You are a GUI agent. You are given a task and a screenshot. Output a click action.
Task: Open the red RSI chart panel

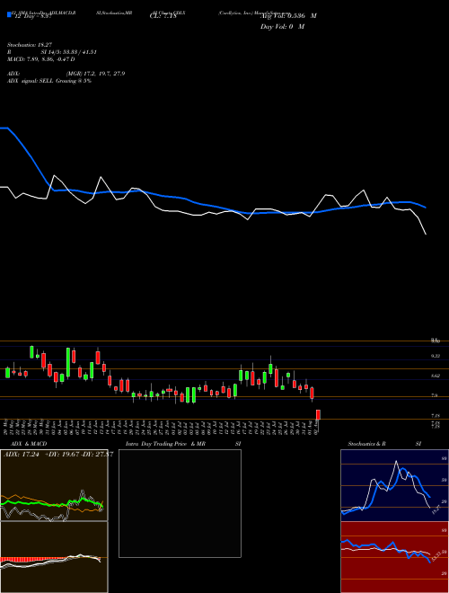coord(394,557)
